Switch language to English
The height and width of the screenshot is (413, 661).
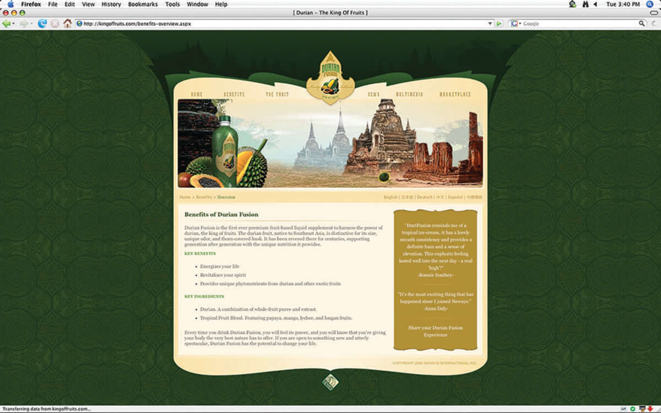391,197
